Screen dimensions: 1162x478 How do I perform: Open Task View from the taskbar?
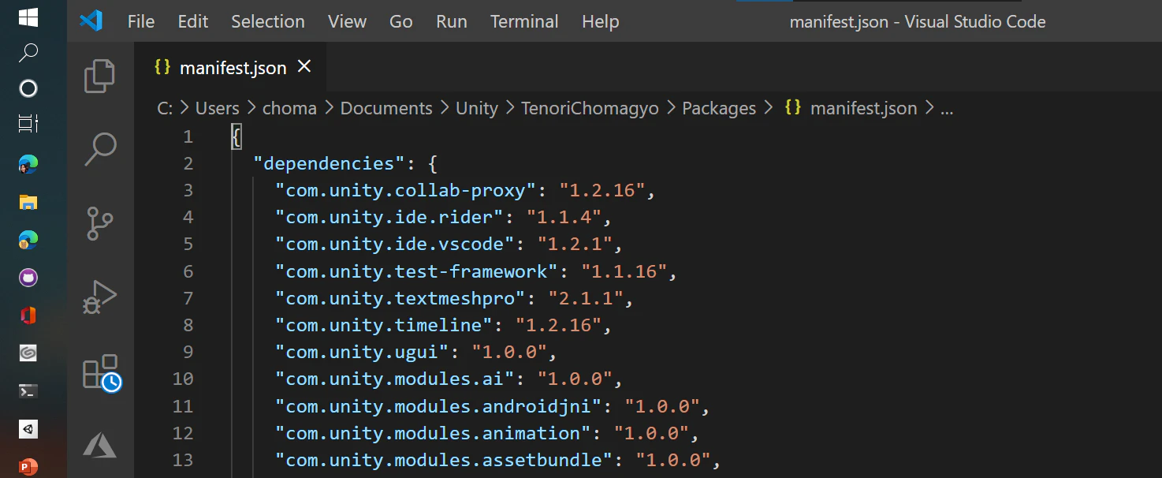pos(28,125)
